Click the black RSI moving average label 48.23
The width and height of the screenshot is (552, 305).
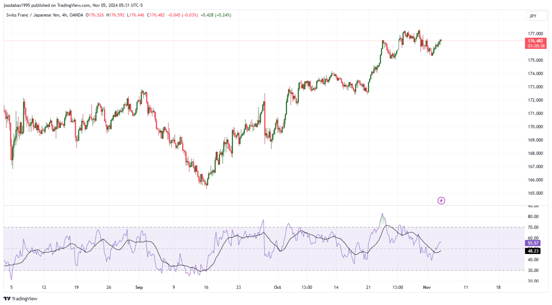tap(533, 251)
